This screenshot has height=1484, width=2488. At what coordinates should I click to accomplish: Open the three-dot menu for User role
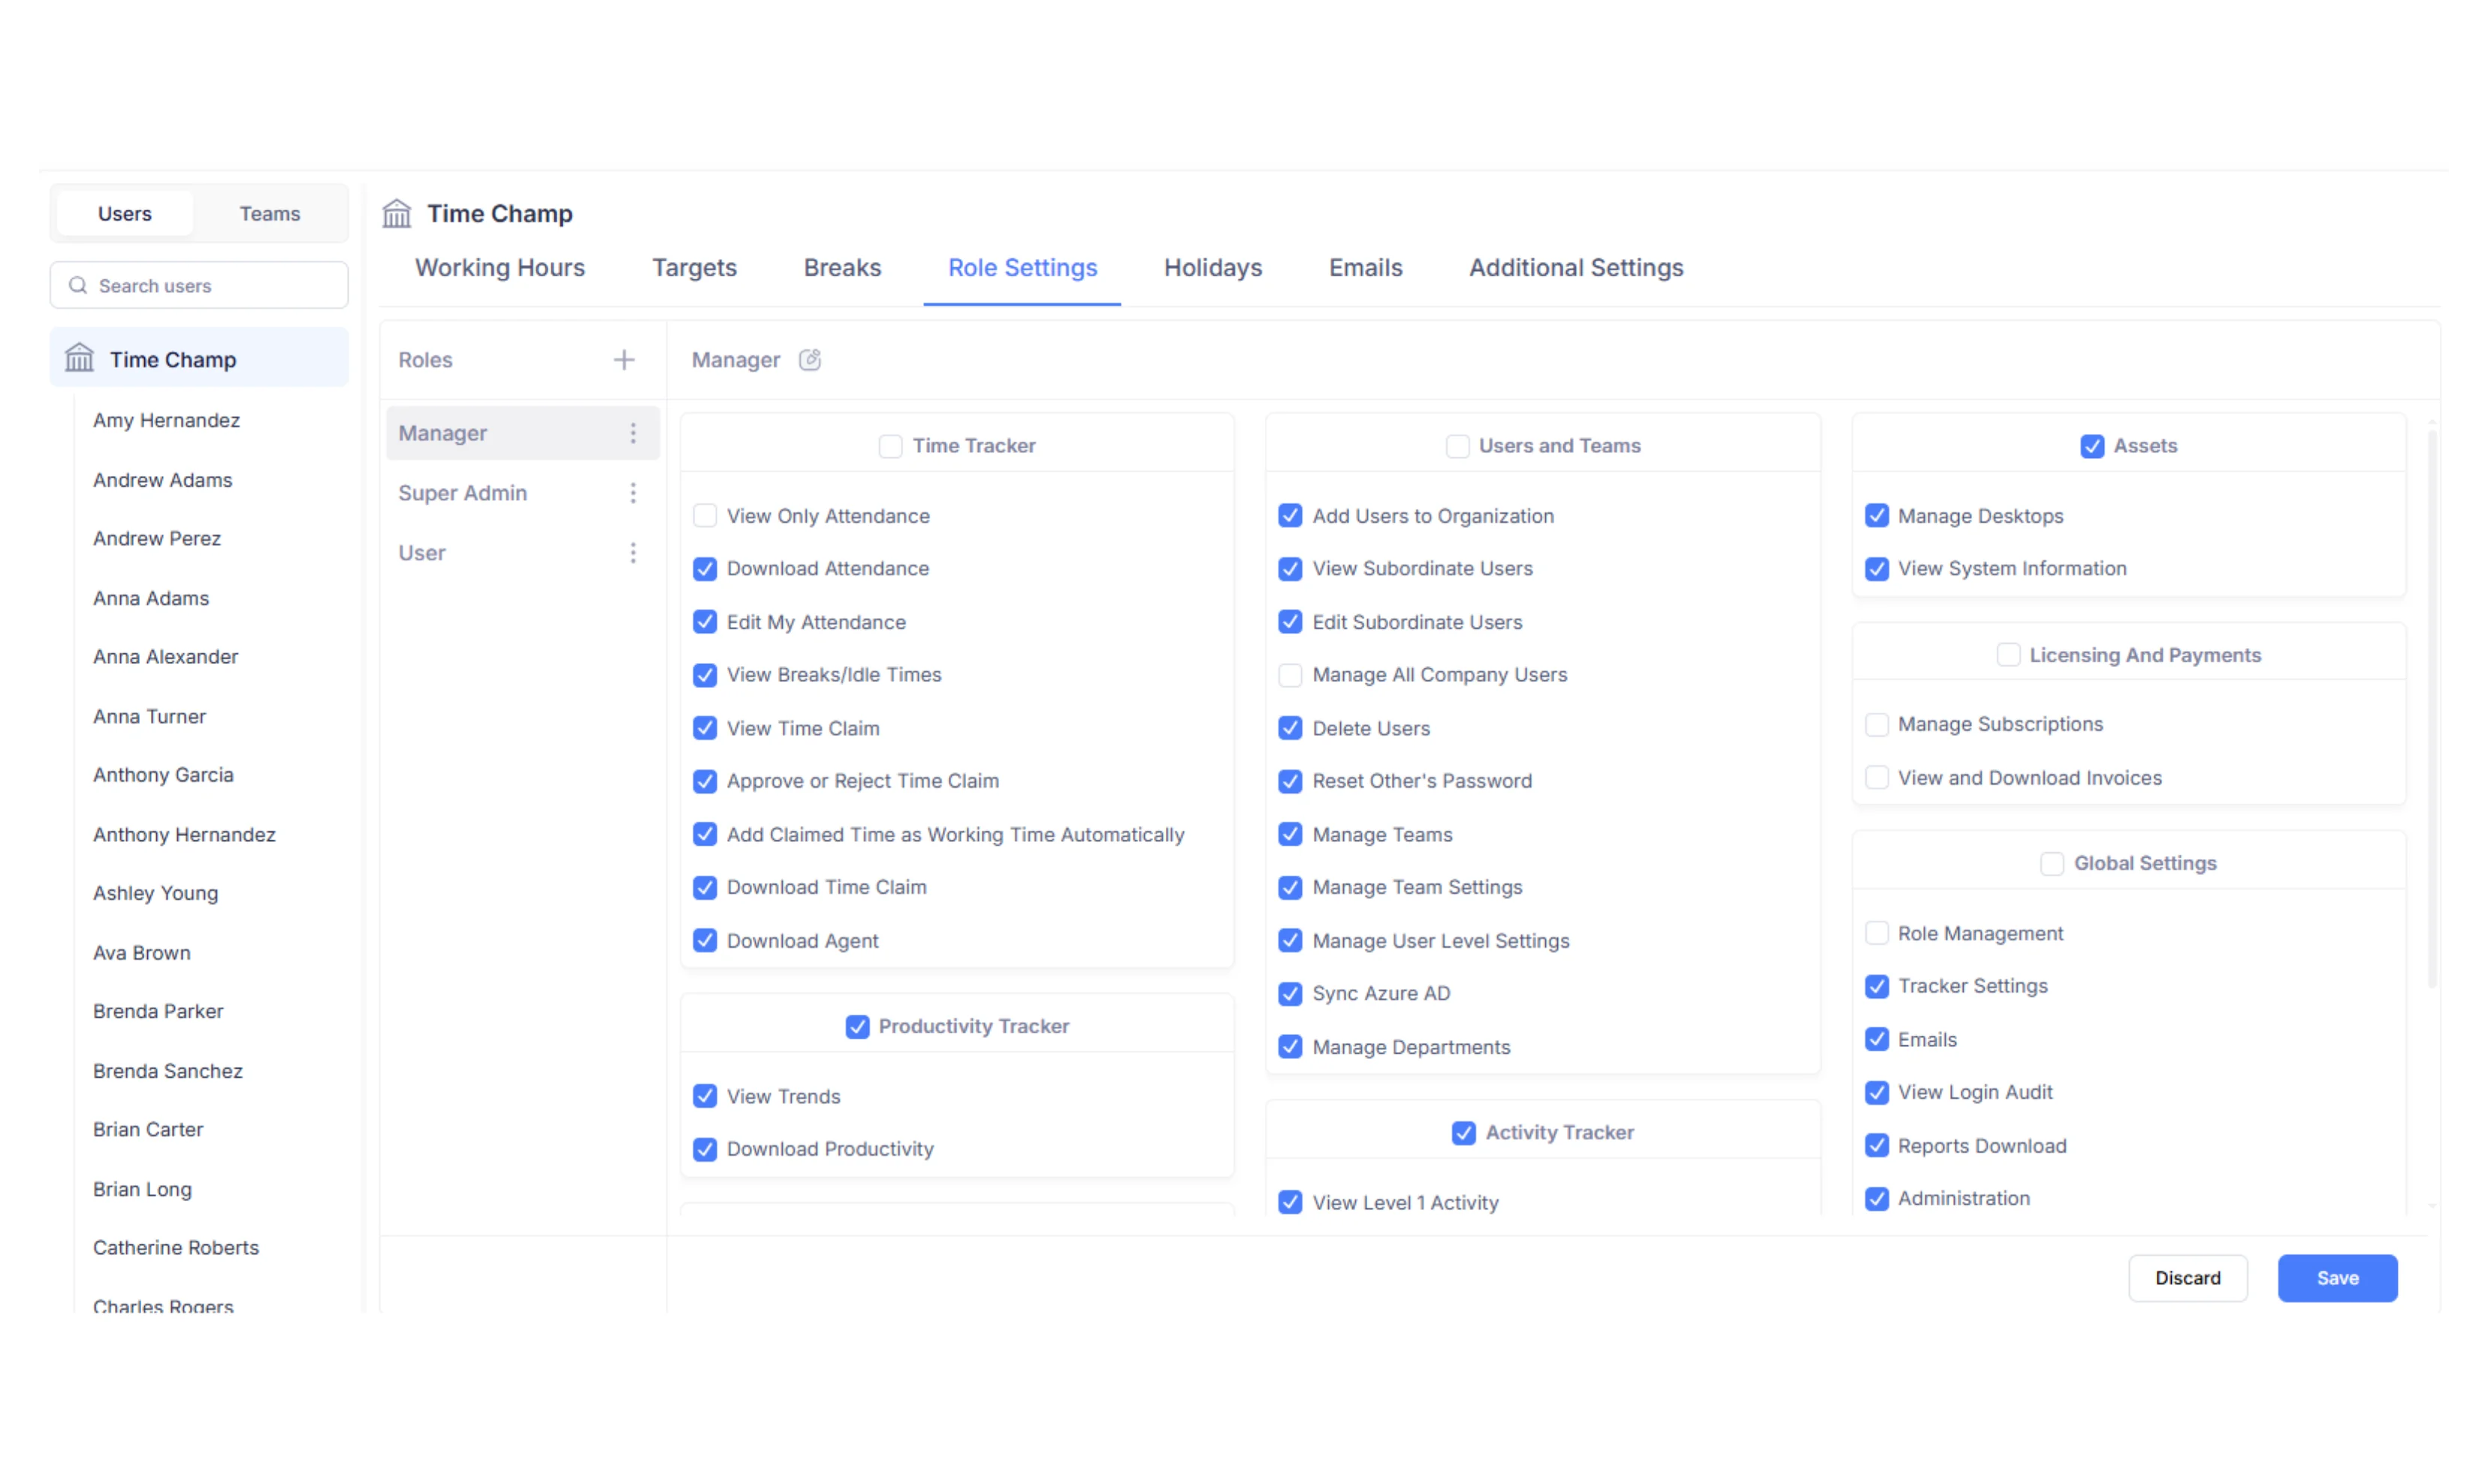point(633,553)
